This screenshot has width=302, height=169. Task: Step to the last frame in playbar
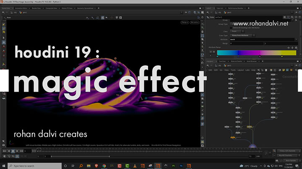(21, 151)
